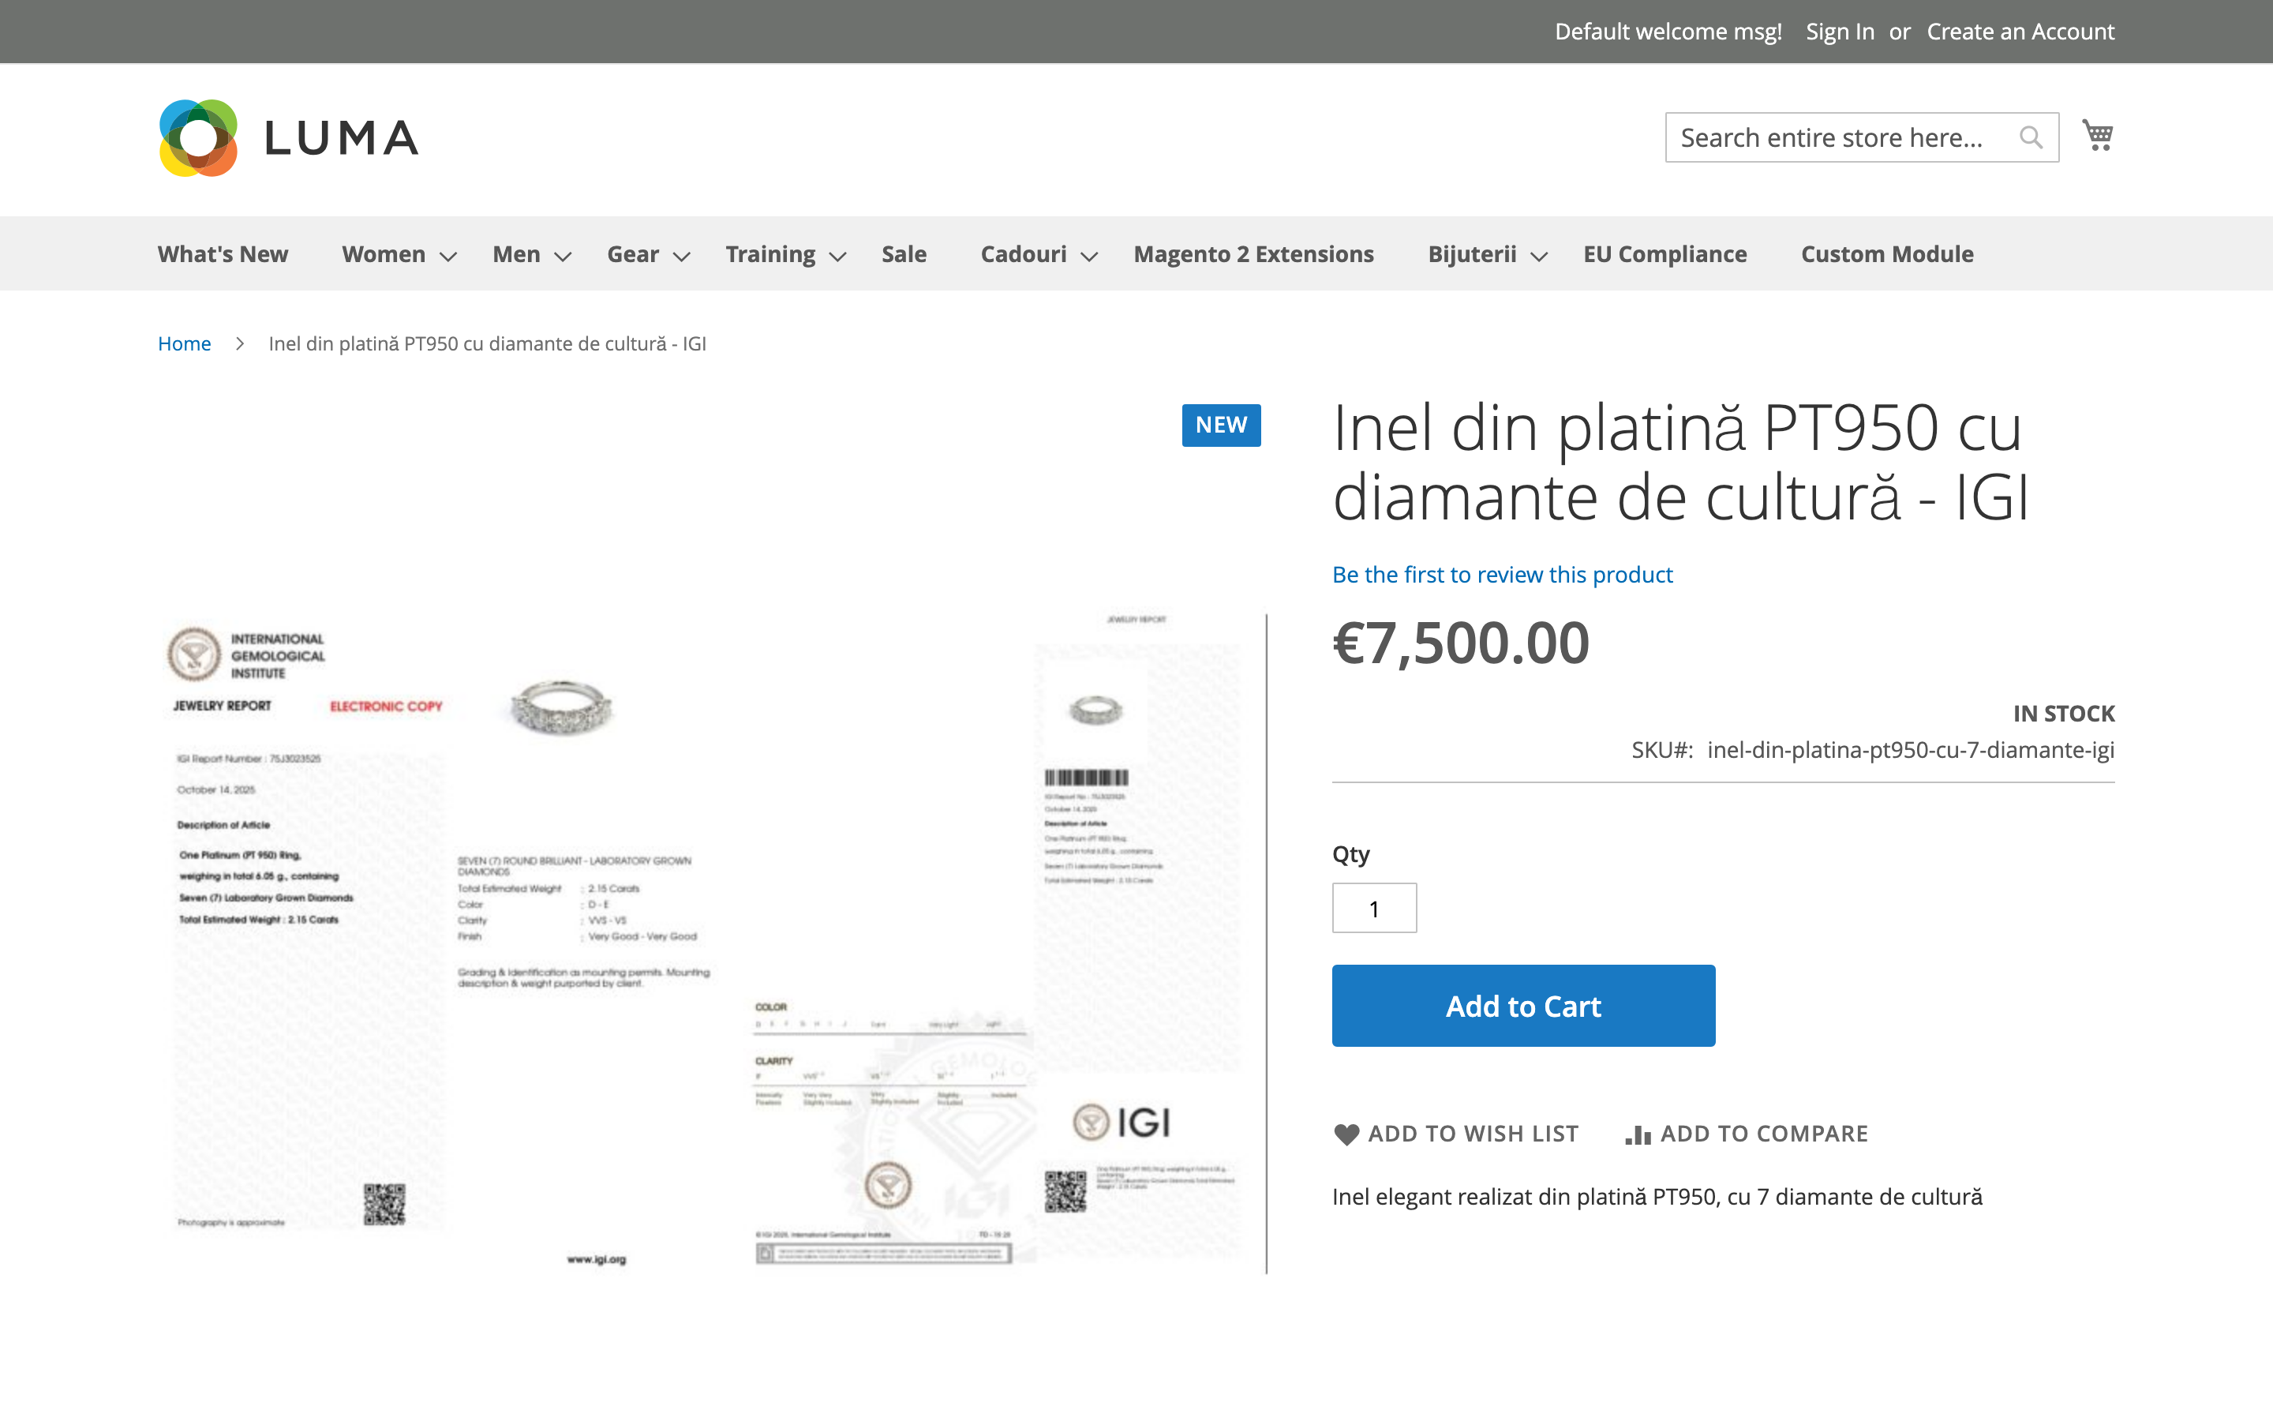Click Create an Account link

click(2020, 32)
